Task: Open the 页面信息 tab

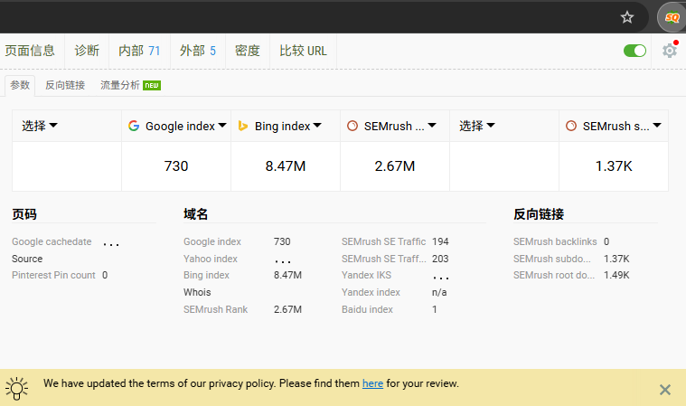Action: [x=30, y=51]
